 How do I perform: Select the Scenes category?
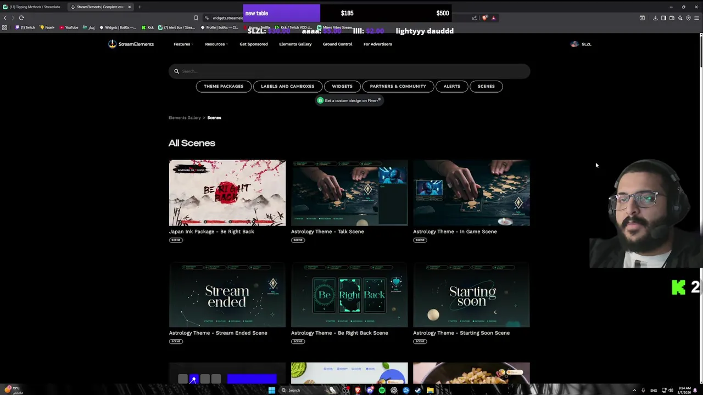[486, 86]
